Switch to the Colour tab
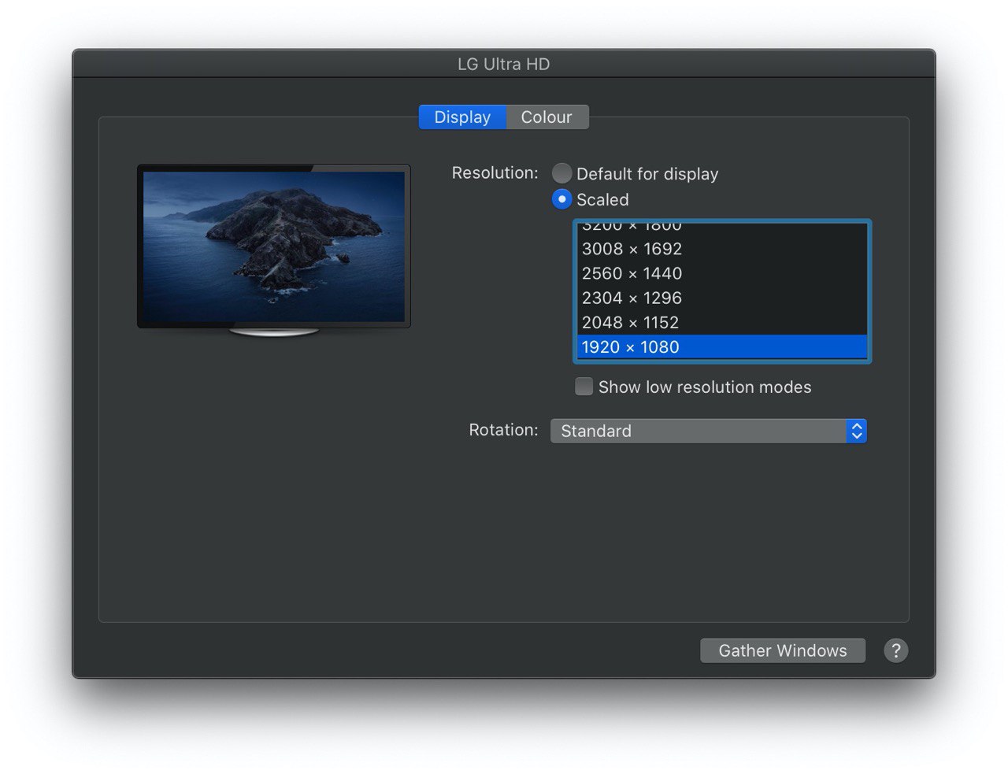Screen dimensions: 1008x774 547,117
